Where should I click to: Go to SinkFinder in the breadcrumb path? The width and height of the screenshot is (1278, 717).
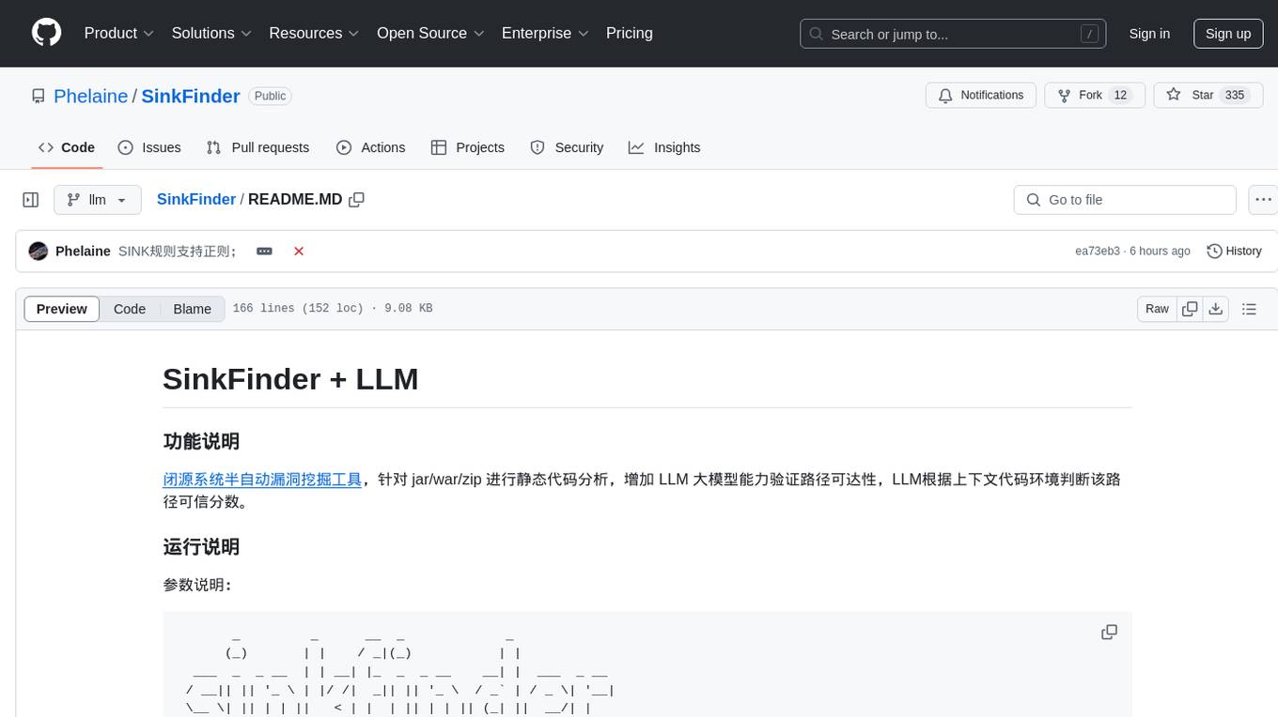(196, 200)
